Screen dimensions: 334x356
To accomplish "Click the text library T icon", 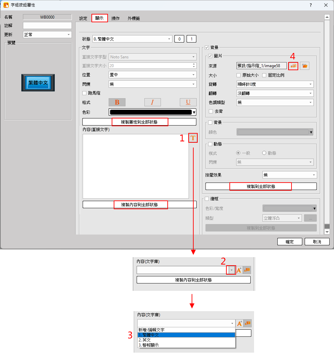I will (x=193, y=138).
